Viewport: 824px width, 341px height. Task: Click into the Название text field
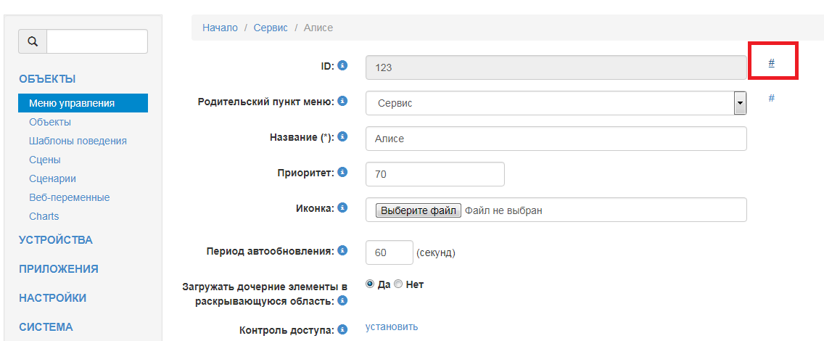pyautogui.click(x=556, y=139)
